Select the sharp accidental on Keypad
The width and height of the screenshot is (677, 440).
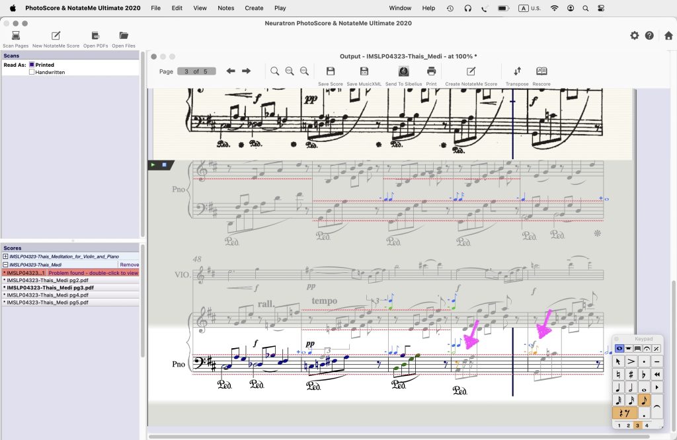(x=631, y=374)
